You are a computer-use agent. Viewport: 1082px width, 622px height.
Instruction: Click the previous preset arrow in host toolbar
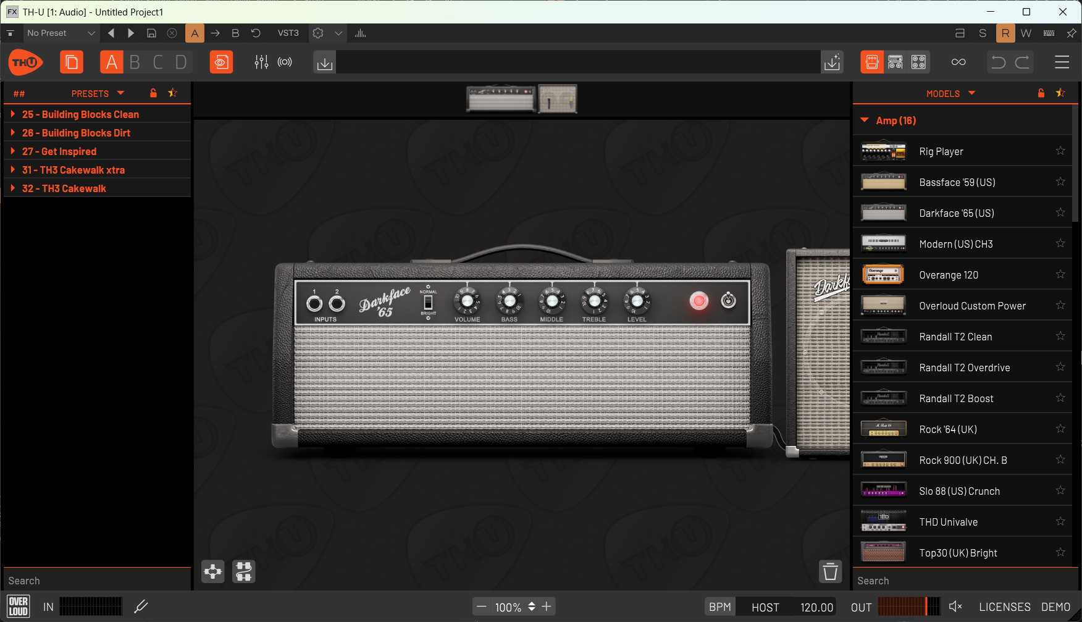click(111, 33)
